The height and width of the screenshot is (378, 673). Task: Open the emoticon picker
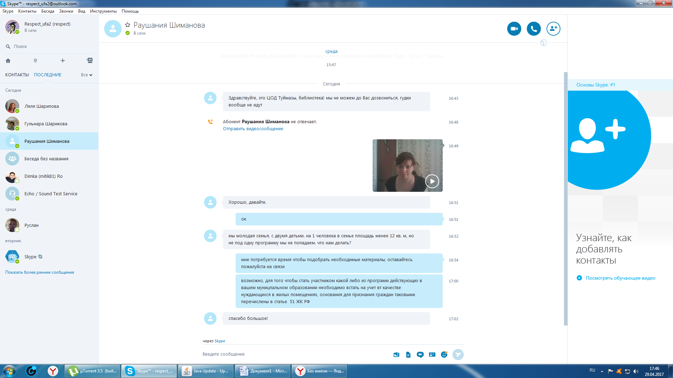tap(444, 355)
